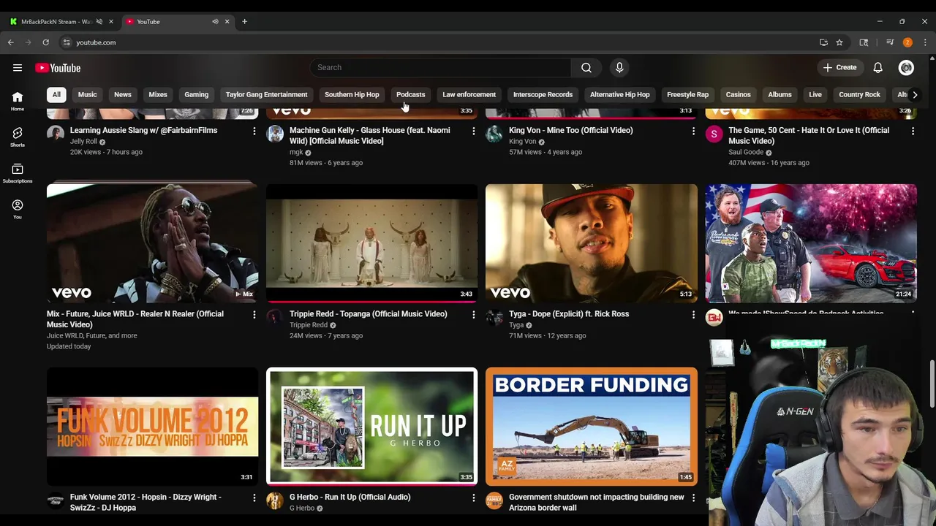Open Shorts in sidebar
This screenshot has height=526, width=936.
(x=18, y=137)
